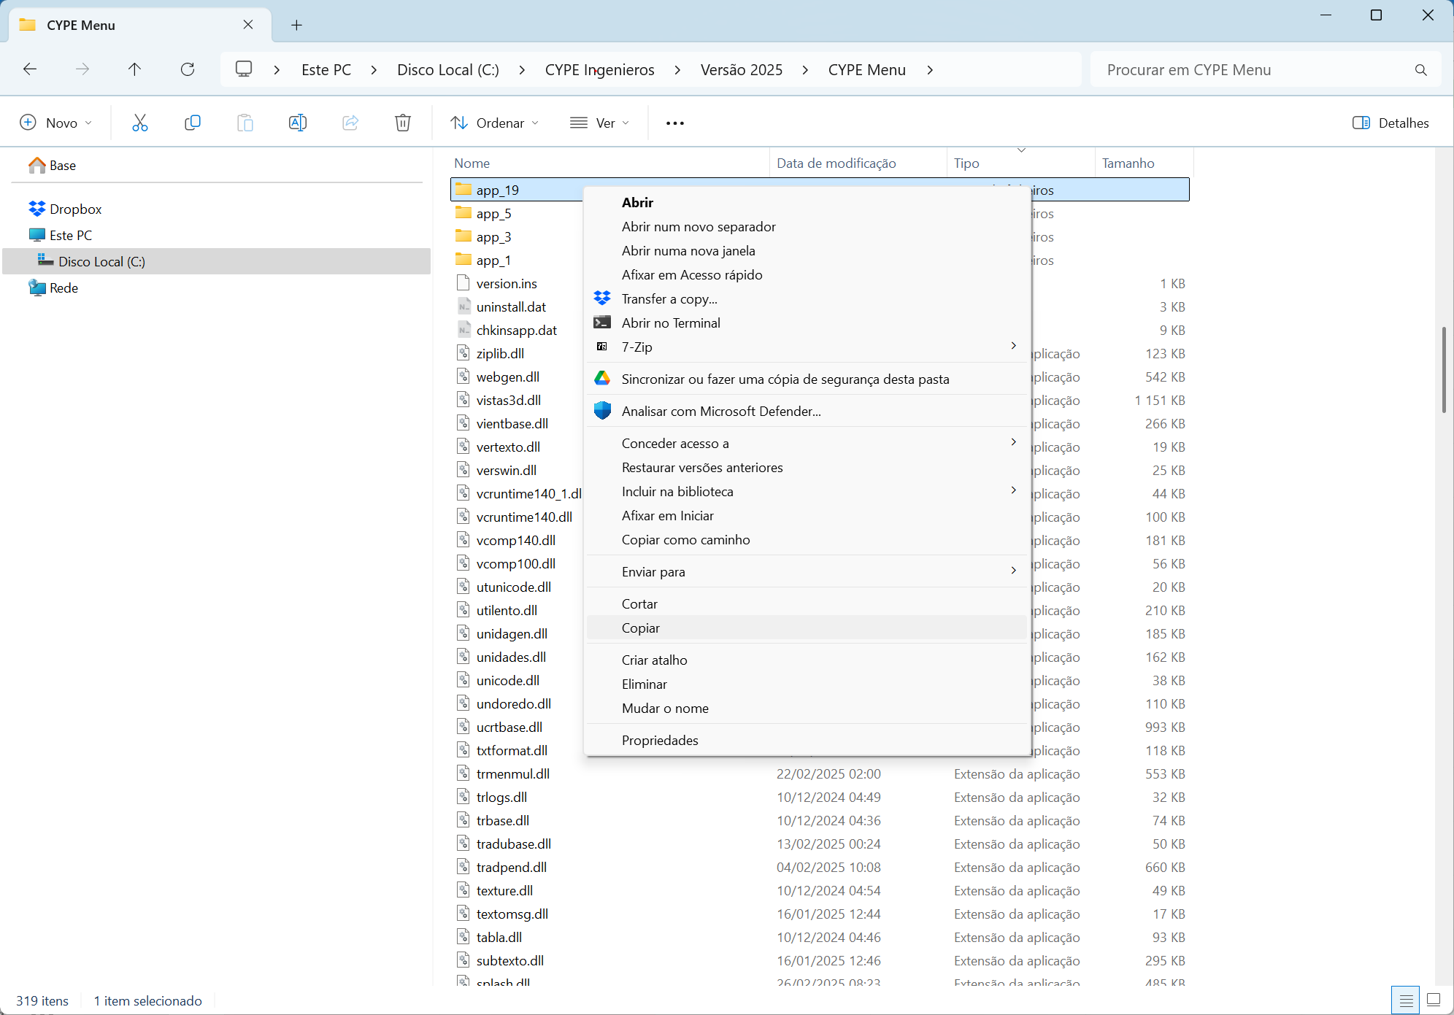Choose Copiar in the context menu
This screenshot has width=1454, height=1015.
(640, 628)
